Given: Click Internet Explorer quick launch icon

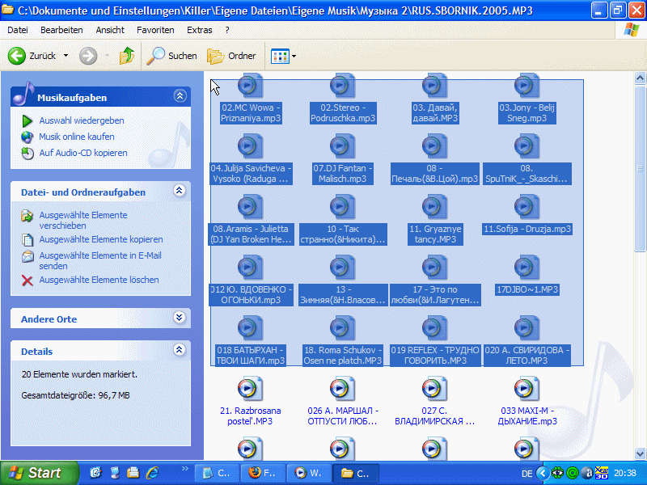Looking at the screenshot, I should tap(151, 472).
